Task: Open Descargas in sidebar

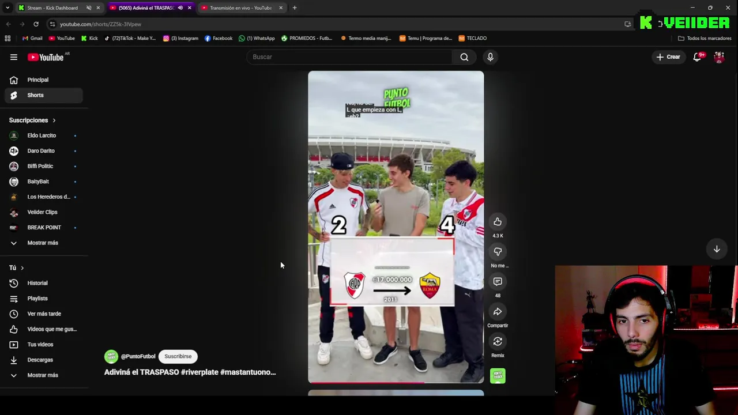Action: point(44,360)
